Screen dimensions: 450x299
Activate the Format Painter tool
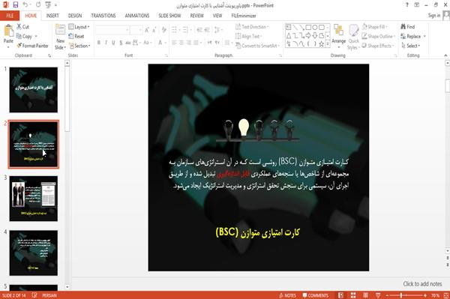32,46
